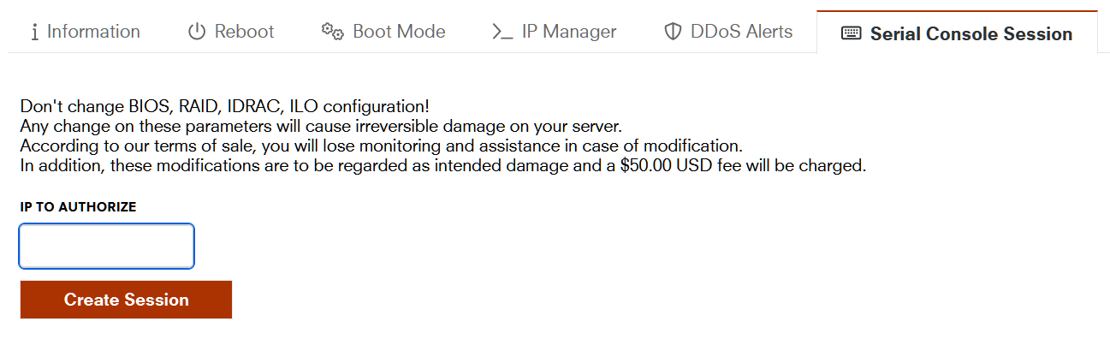This screenshot has height=351, width=1110.
Task: Click the power icon on the Reboot tab
Action: click(197, 33)
